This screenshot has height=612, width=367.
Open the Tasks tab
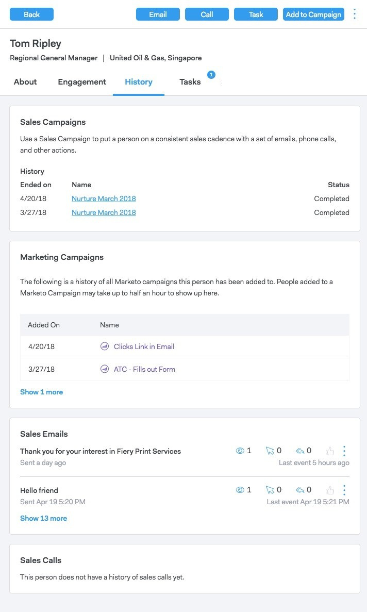coord(190,81)
